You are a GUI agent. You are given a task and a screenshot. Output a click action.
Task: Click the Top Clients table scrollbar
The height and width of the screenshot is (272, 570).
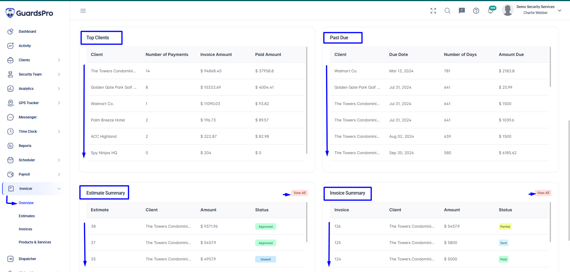click(x=307, y=100)
